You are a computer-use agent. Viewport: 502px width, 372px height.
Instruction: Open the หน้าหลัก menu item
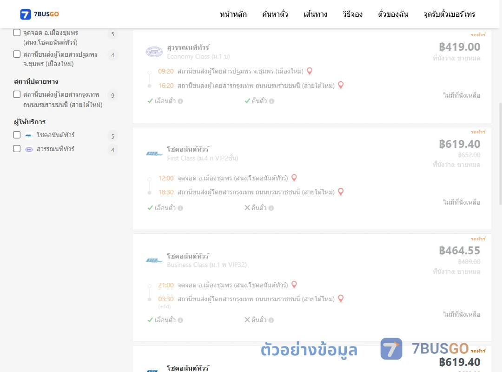coord(233,14)
